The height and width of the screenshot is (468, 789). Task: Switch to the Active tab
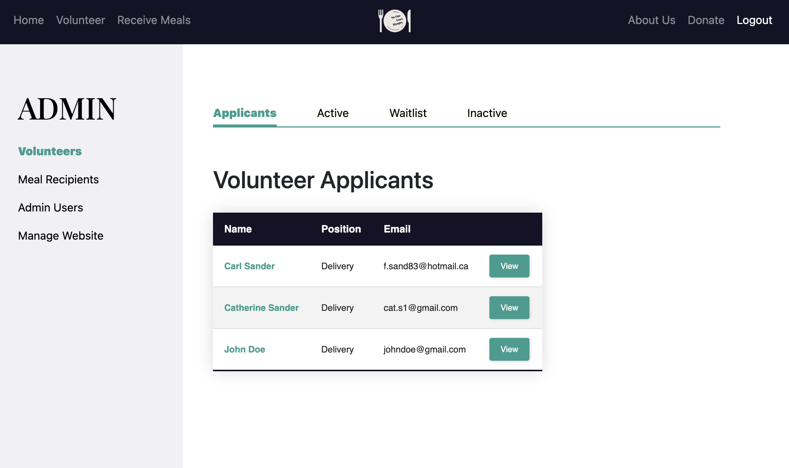333,113
